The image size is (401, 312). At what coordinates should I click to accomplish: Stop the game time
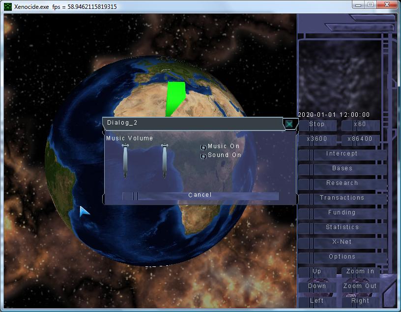(317, 125)
